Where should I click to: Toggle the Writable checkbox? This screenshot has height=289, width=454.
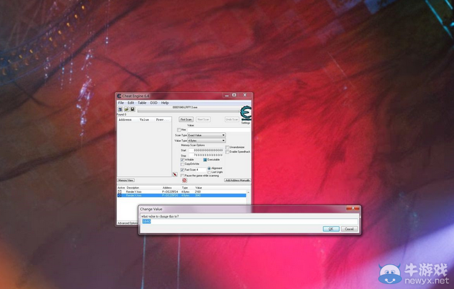[183, 160]
